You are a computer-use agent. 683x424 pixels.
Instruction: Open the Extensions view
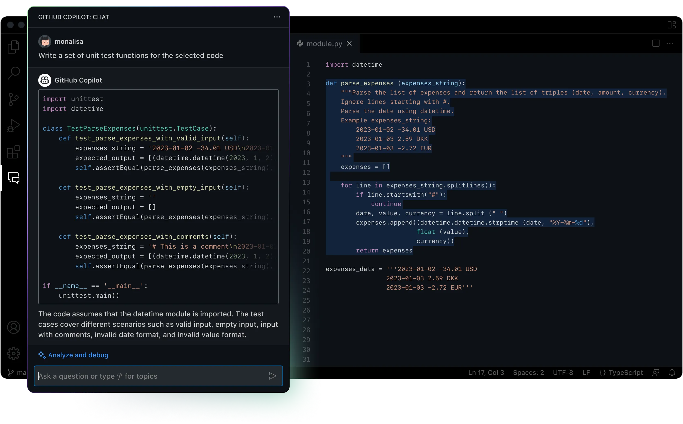pyautogui.click(x=13, y=152)
